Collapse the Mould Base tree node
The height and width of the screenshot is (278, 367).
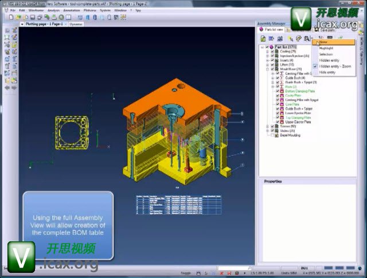click(x=268, y=69)
